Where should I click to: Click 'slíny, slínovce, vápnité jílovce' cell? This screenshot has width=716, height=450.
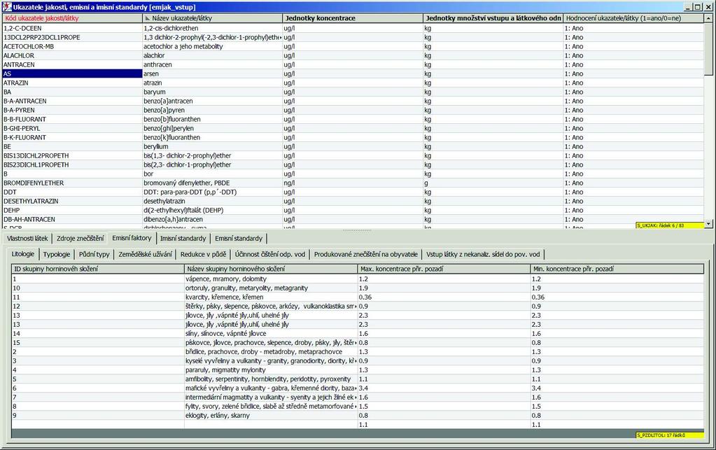(x=271, y=334)
